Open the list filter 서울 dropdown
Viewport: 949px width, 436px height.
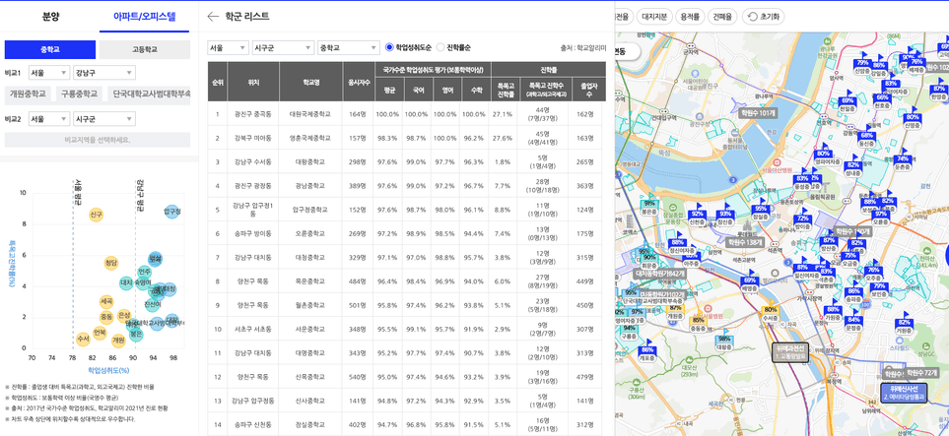(228, 48)
